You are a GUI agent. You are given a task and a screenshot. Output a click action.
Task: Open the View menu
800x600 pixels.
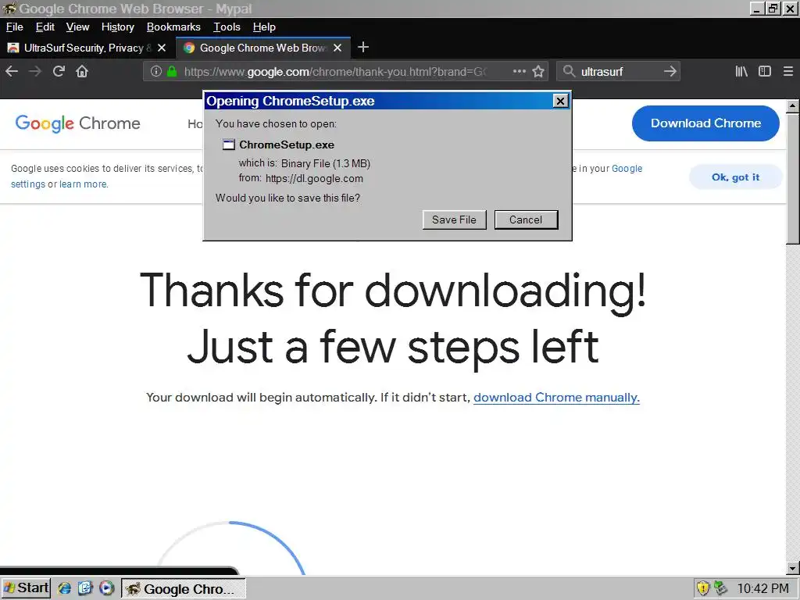77,27
